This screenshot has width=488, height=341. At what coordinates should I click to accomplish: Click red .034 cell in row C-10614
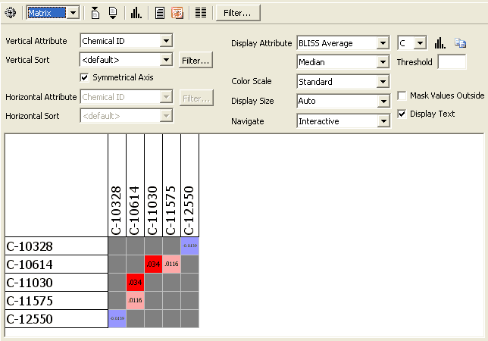coord(153,264)
